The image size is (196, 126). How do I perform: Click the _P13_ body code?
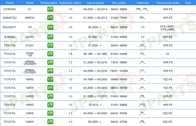coord(142,105)
